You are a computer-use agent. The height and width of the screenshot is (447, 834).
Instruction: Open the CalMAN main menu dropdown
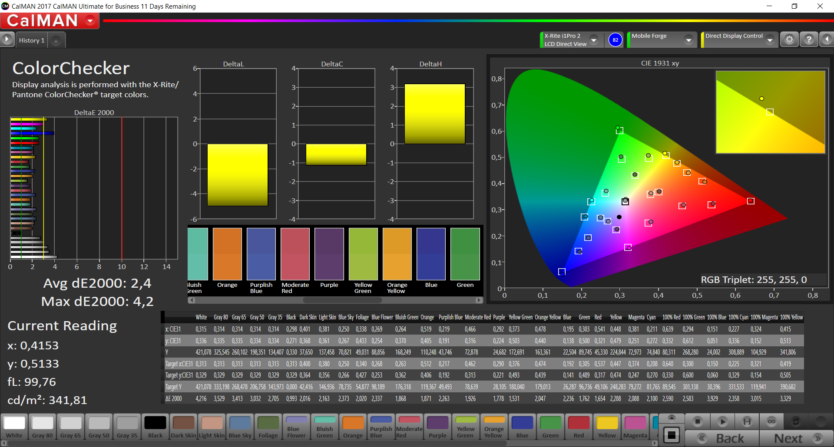point(90,21)
